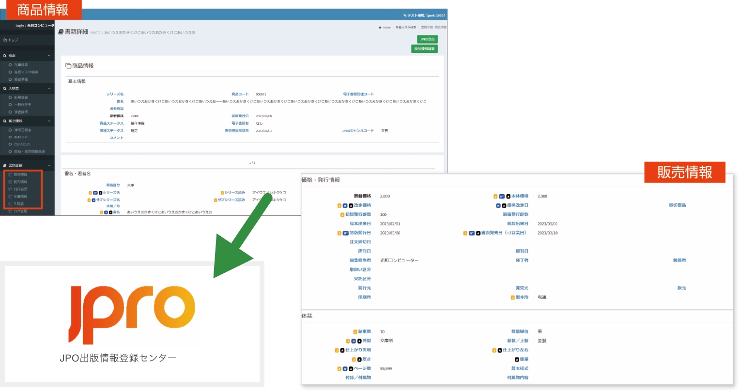The image size is (740, 392).
Task: Click the テスト環境 (port: 1000) header label
Action: pyautogui.click(x=424, y=15)
